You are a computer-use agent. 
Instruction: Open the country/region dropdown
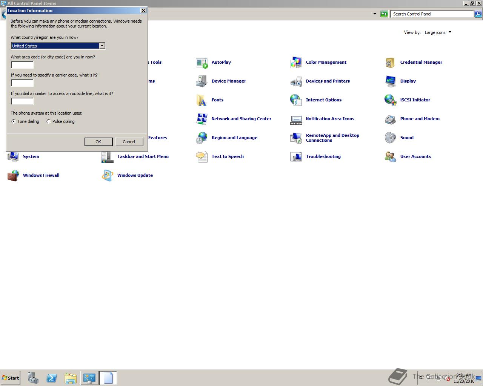[102, 46]
